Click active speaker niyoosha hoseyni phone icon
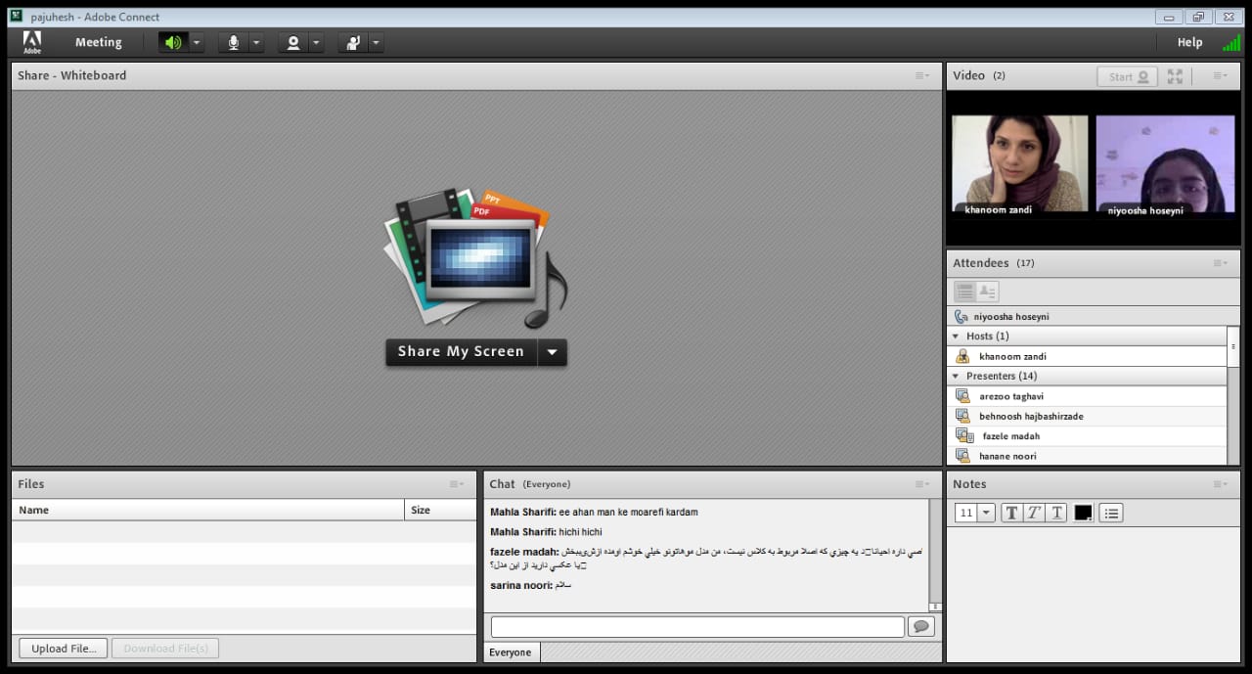This screenshot has height=674, width=1252. (961, 317)
